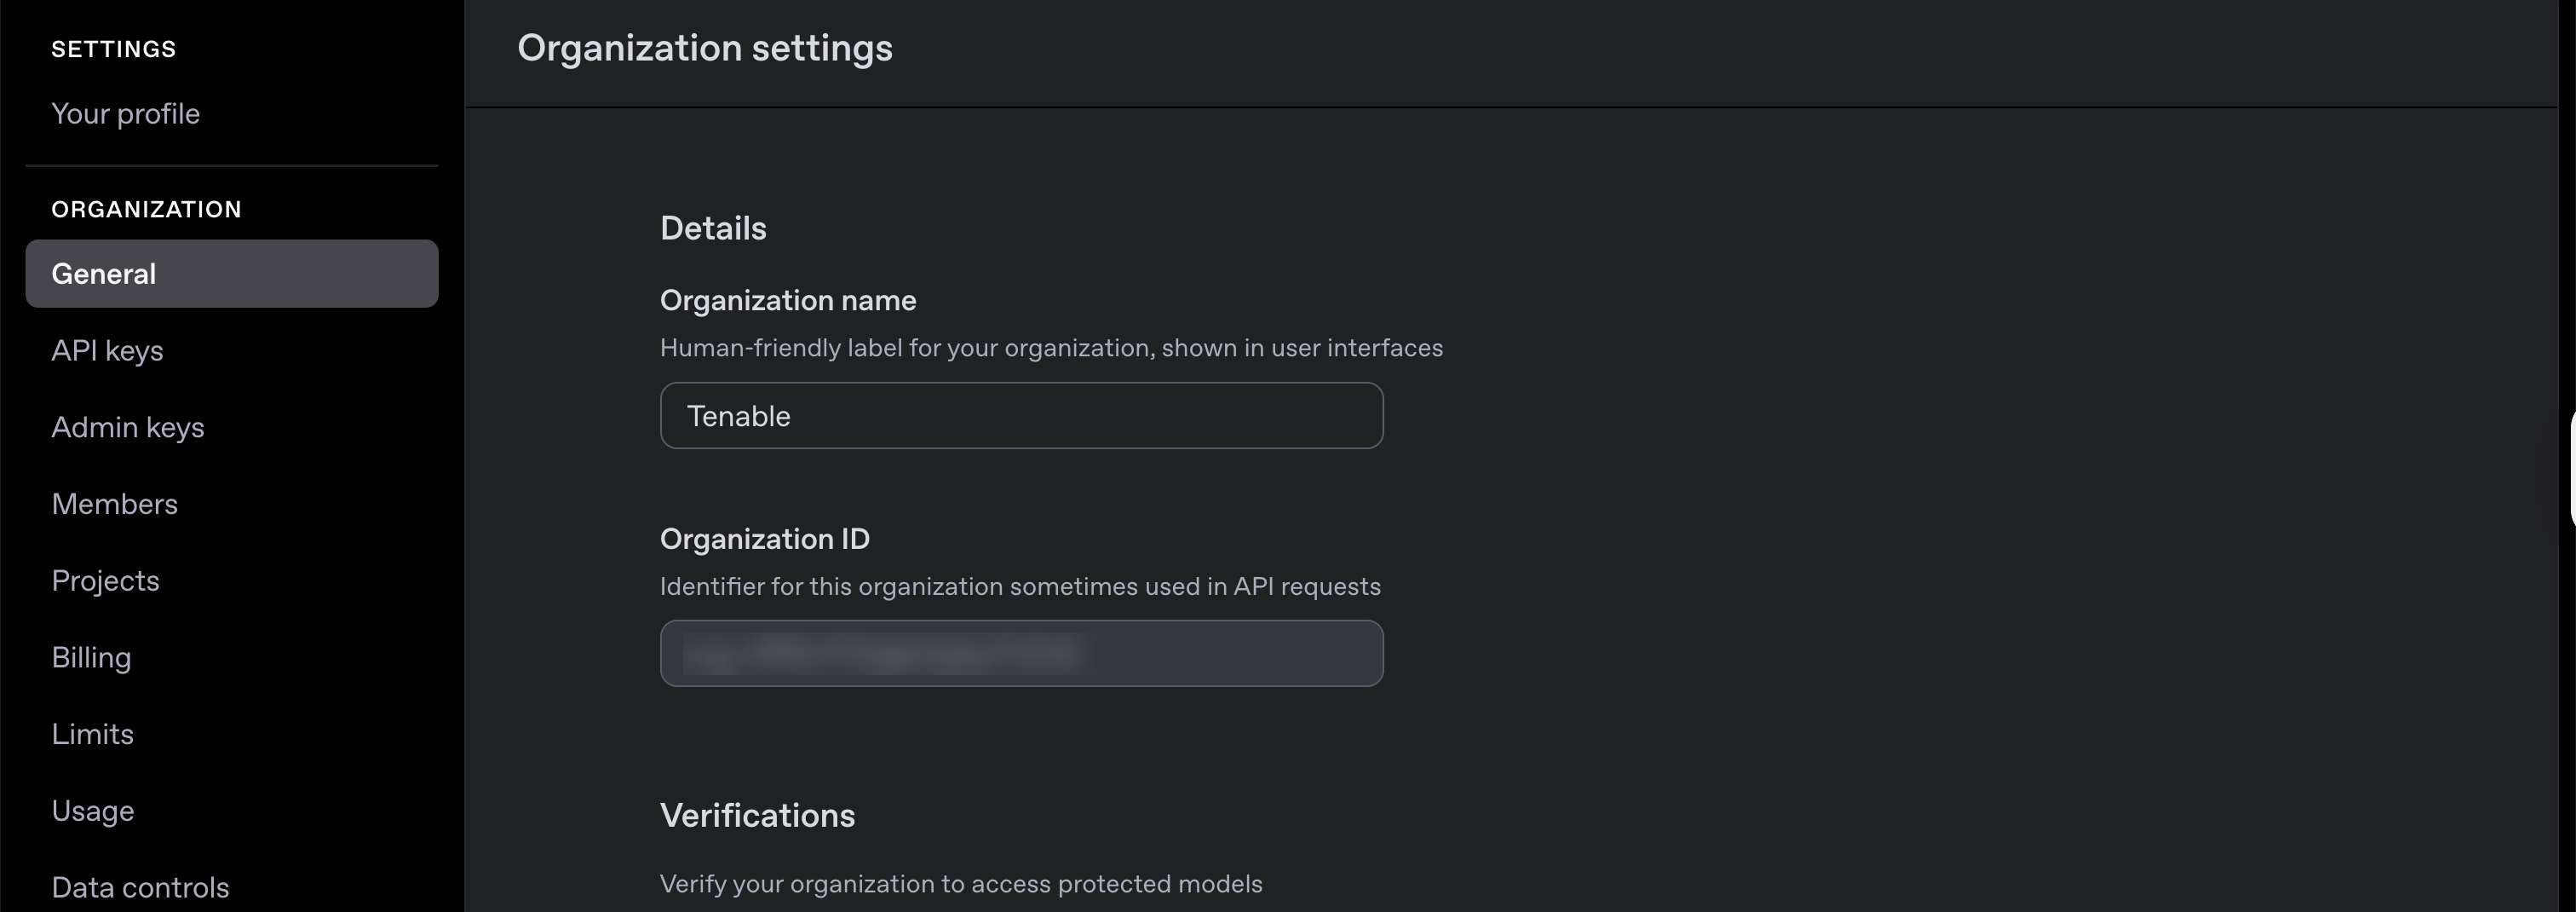Click the Organization ID label
Image resolution: width=2576 pixels, height=912 pixels.
point(764,539)
